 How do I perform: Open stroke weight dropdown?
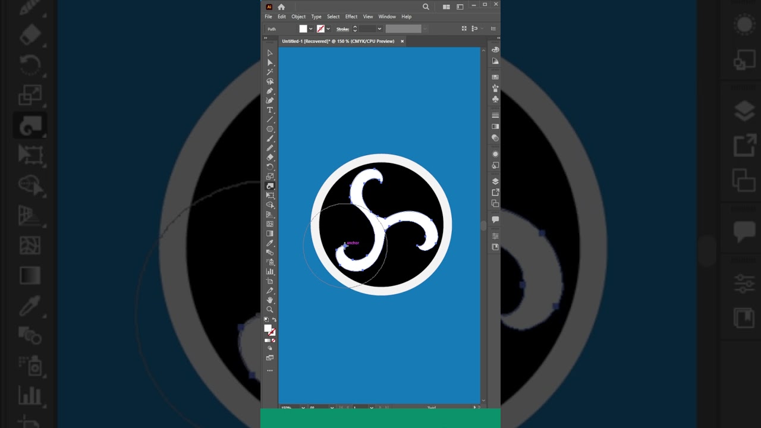click(x=379, y=29)
